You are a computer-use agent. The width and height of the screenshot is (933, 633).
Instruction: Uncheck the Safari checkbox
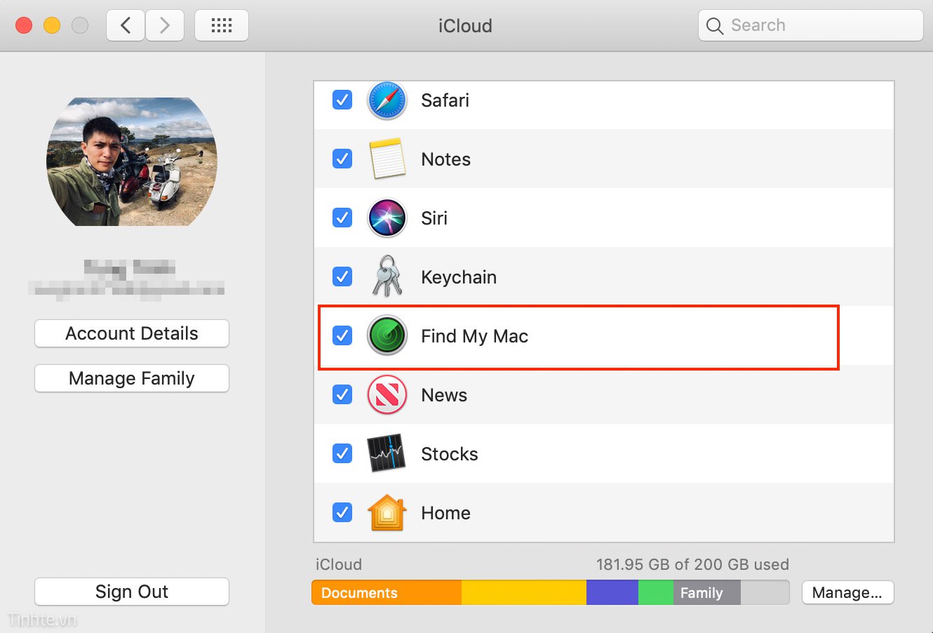[x=342, y=100]
